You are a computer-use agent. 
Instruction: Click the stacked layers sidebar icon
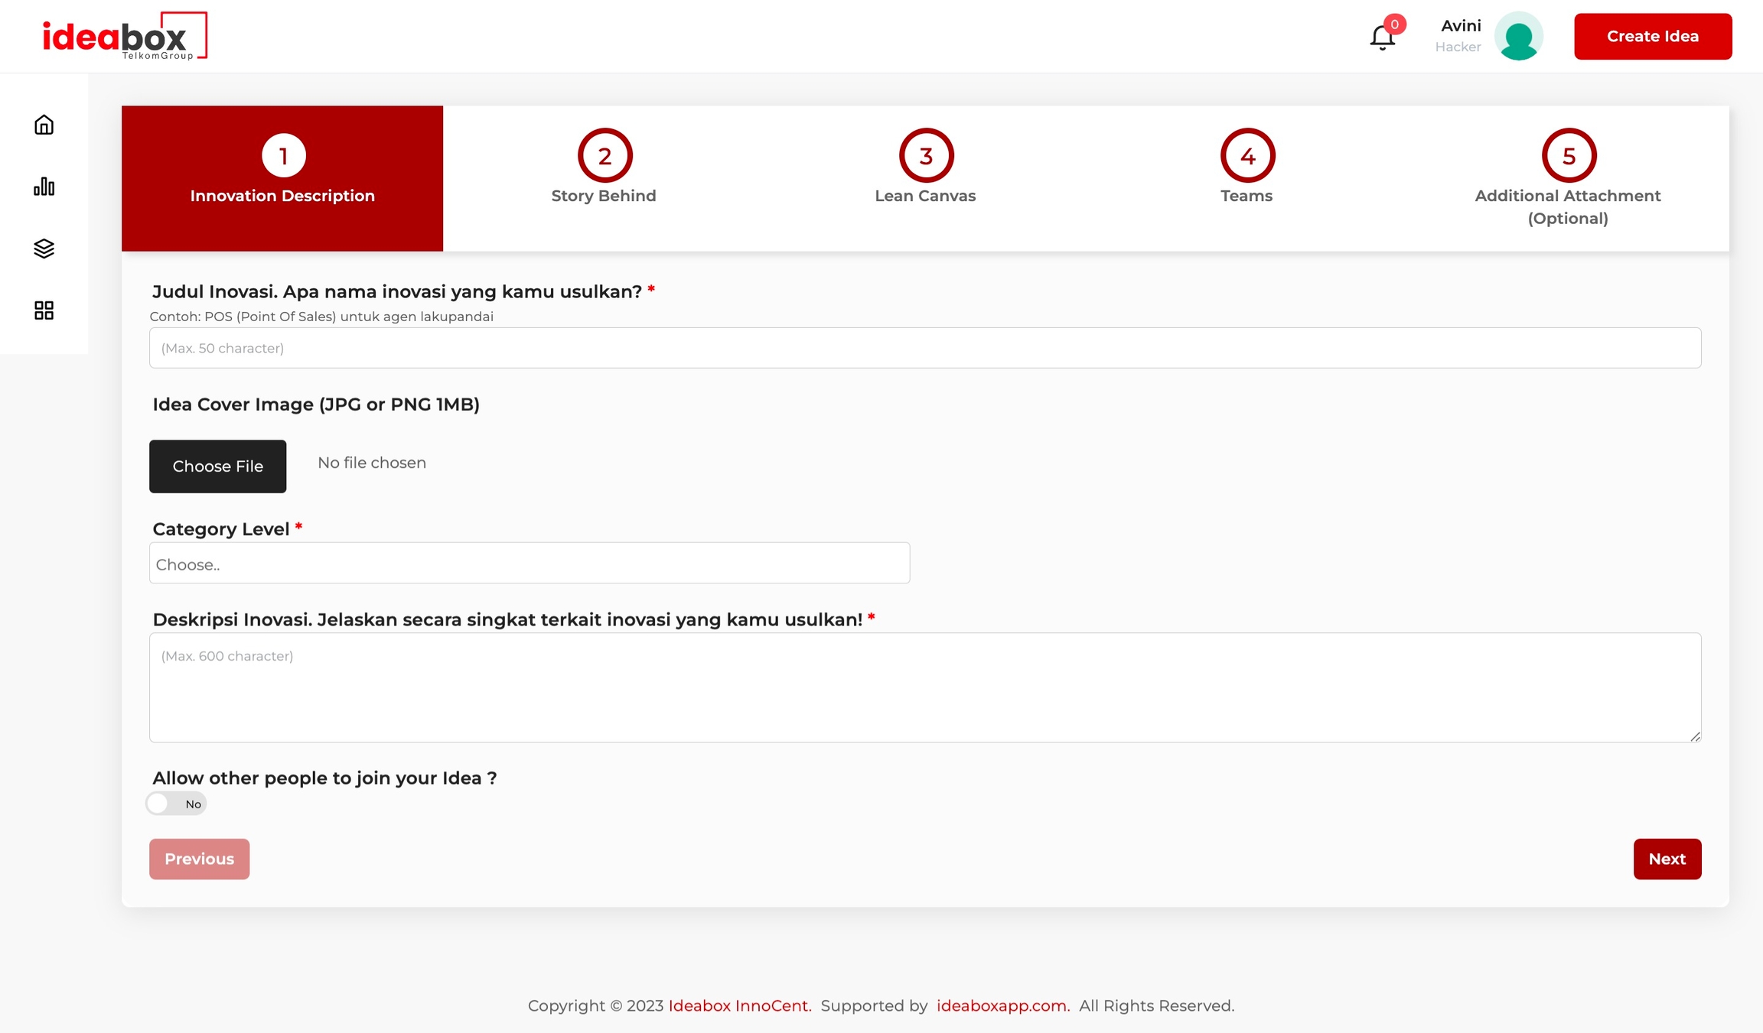pyautogui.click(x=44, y=249)
